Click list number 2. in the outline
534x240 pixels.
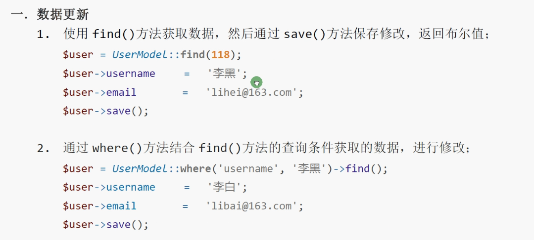pyautogui.click(x=43, y=148)
